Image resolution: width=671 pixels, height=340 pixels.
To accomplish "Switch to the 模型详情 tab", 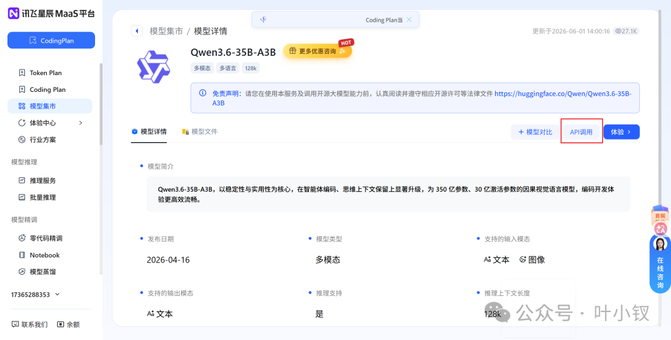I will 149,132.
